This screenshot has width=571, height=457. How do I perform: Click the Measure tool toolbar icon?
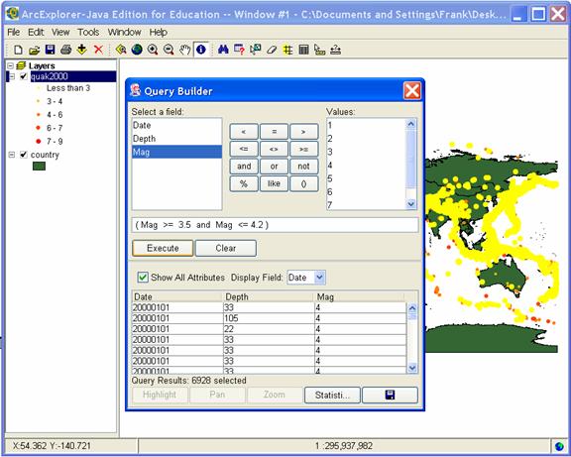[320, 50]
